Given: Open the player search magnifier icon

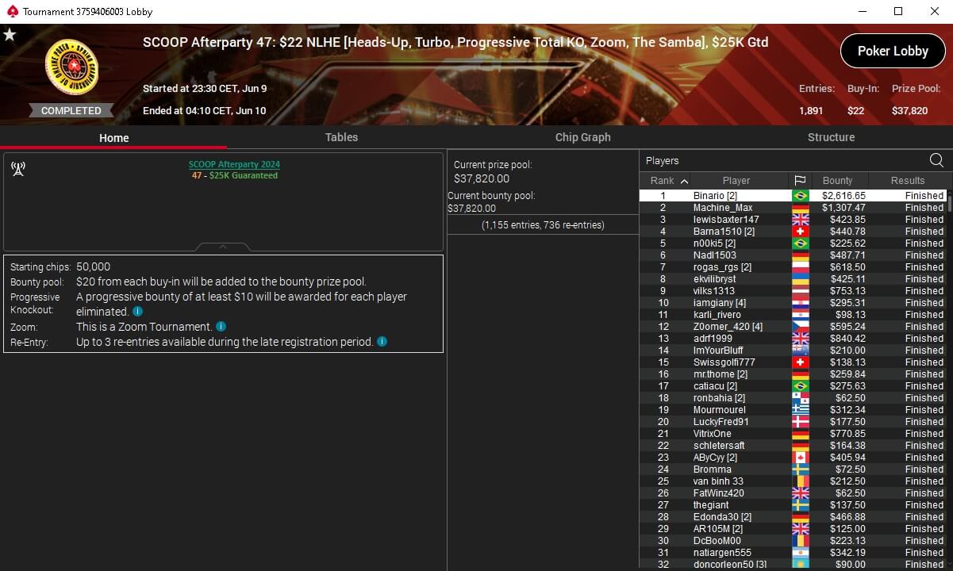Looking at the screenshot, I should click(936, 160).
